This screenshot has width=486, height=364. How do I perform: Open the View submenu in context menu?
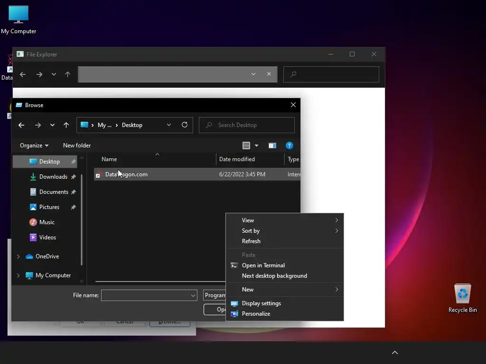(x=285, y=220)
